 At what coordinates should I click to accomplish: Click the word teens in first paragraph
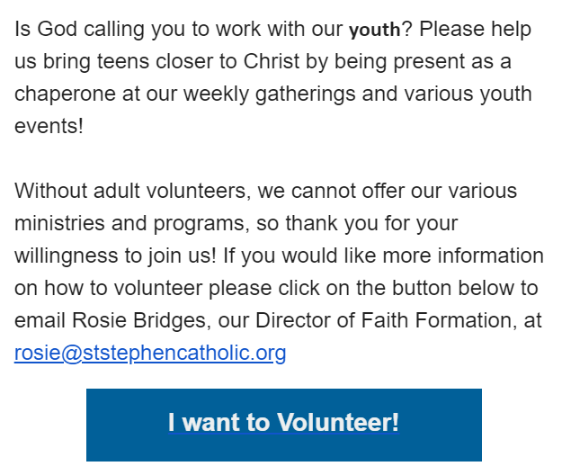(x=123, y=61)
